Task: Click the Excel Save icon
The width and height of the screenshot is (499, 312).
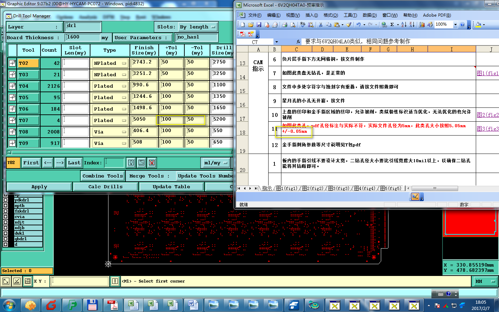Action: (x=259, y=25)
